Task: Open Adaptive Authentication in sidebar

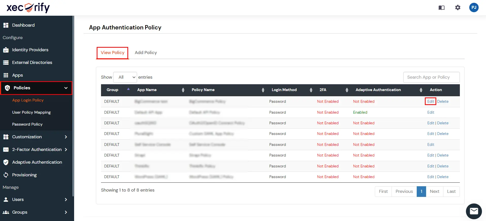Action: [x=37, y=162]
